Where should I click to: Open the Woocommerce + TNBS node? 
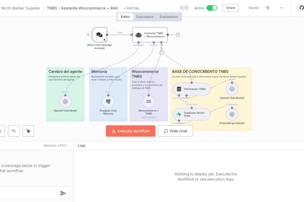tap(148, 102)
